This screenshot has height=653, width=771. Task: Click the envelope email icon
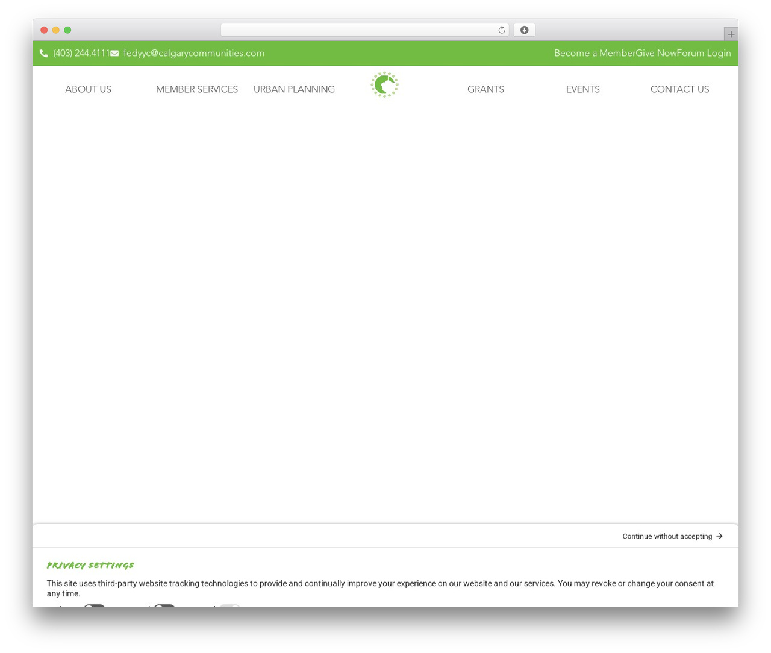[114, 54]
